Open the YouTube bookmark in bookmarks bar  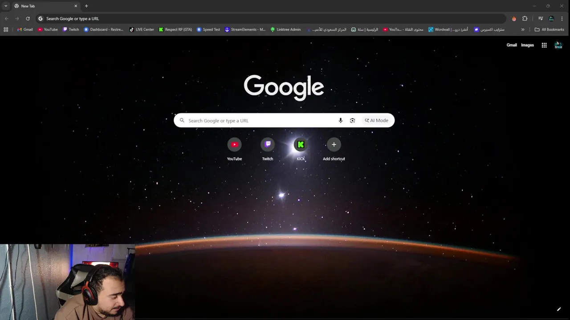point(48,29)
